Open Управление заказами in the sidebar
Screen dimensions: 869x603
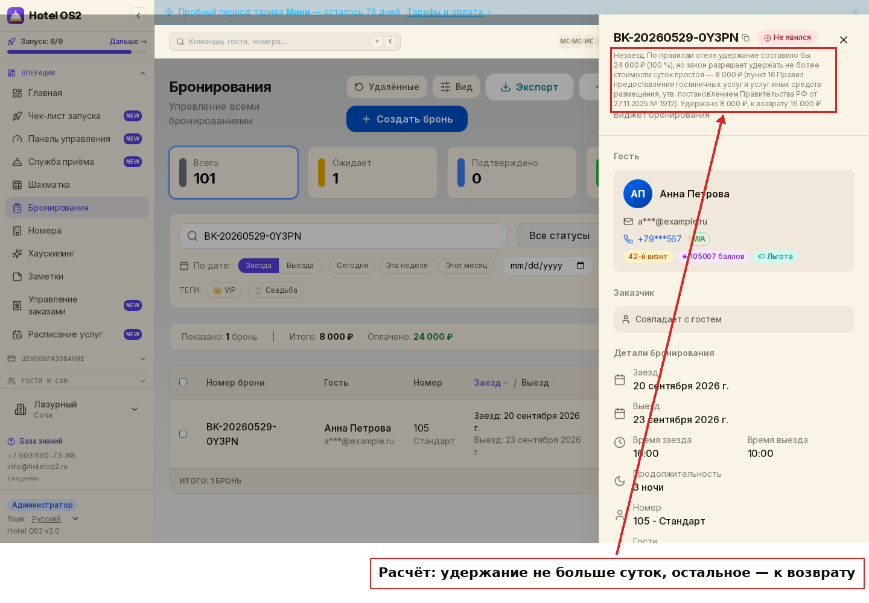click(77, 305)
